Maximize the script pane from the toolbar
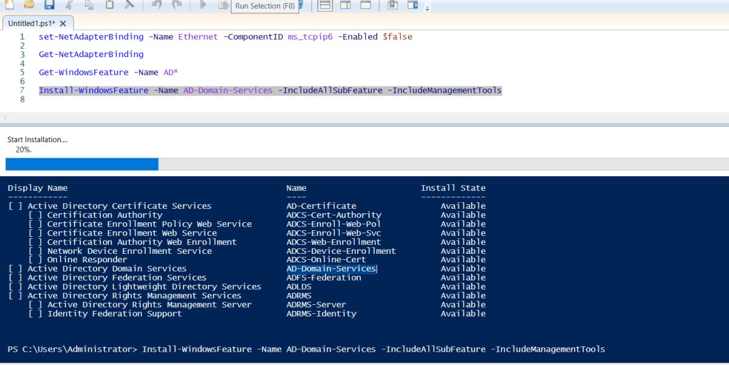Screen dimensions: 729x365 coord(365,5)
